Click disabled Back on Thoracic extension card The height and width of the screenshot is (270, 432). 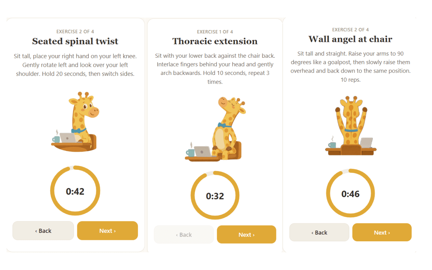pos(184,235)
